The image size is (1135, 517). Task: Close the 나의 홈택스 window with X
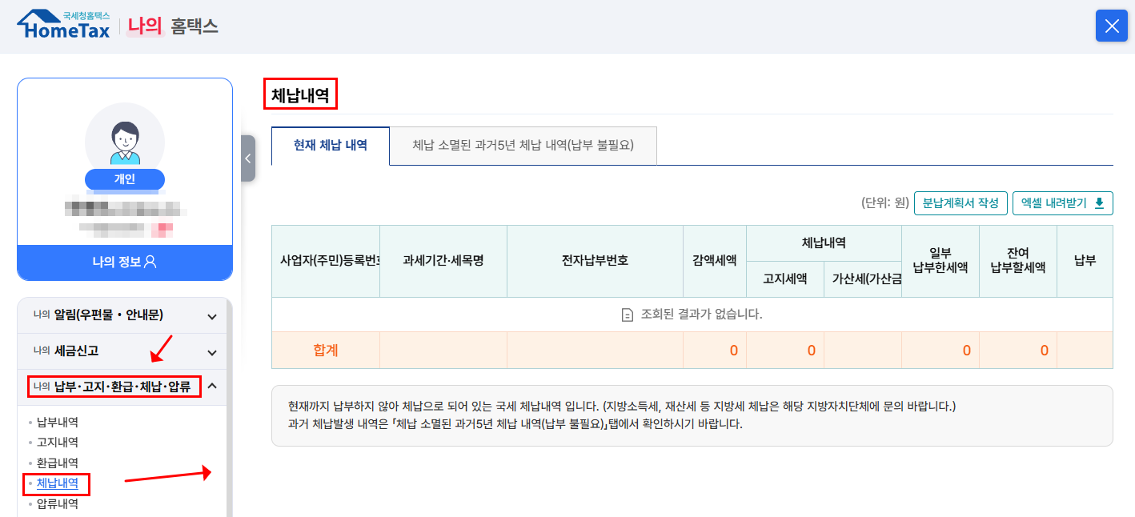(x=1111, y=26)
